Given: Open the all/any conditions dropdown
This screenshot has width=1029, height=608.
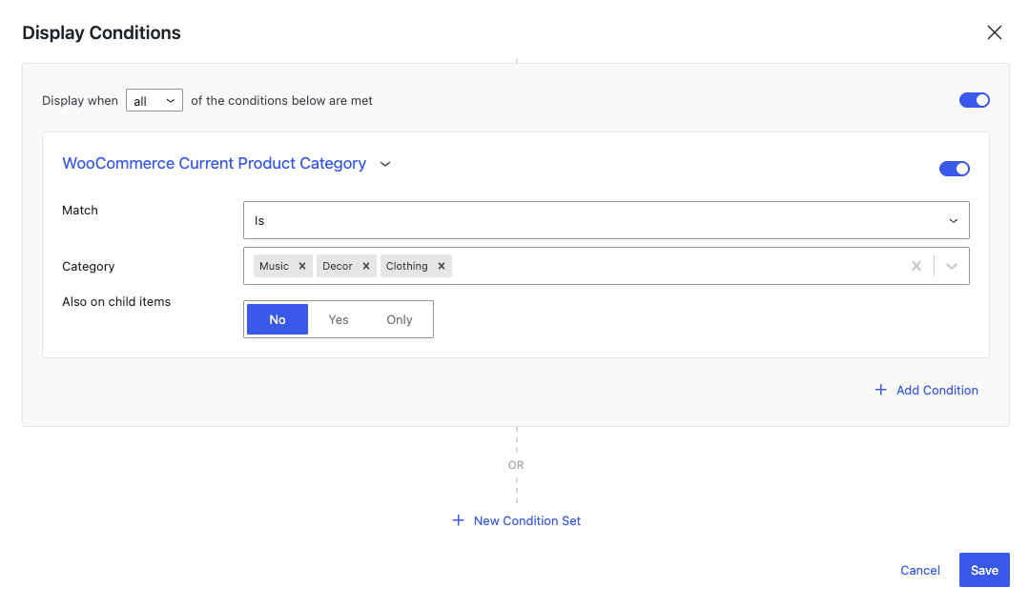Looking at the screenshot, I should click(154, 100).
